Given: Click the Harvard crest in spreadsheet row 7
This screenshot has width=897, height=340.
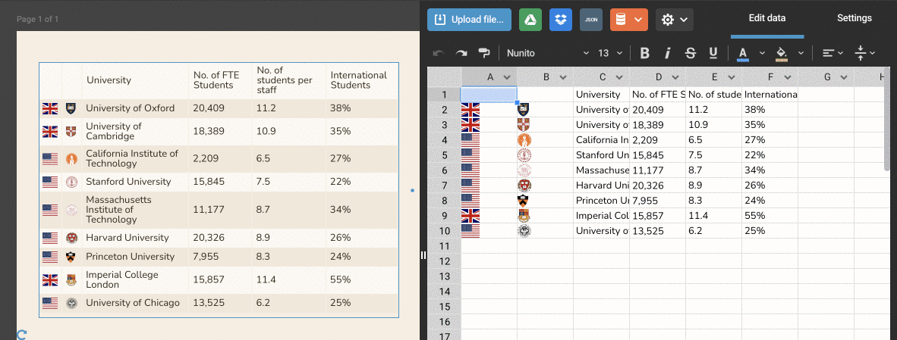Looking at the screenshot, I should click(x=524, y=186).
